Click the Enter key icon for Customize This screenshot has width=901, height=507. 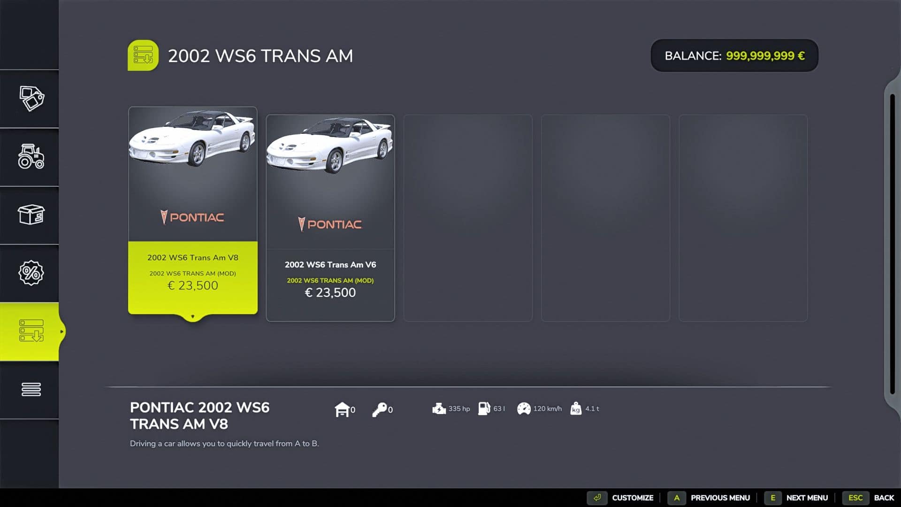[x=597, y=498]
